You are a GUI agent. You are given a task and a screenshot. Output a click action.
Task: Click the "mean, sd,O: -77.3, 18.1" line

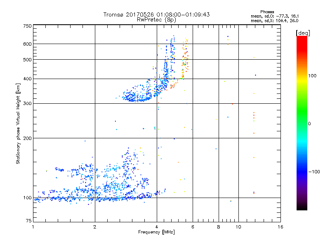[275, 16]
